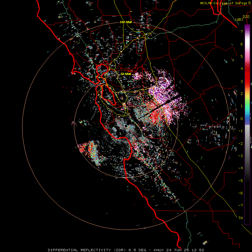
Task: Click the color scale label -1
Action: tap(241, 131)
